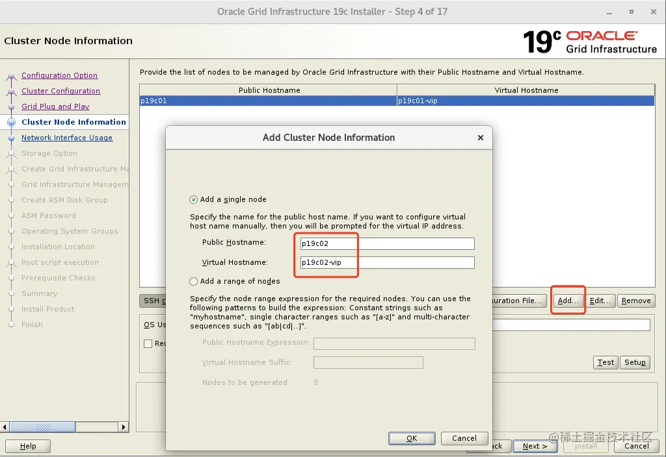Click the Setup button
666x457 pixels.
click(635, 362)
